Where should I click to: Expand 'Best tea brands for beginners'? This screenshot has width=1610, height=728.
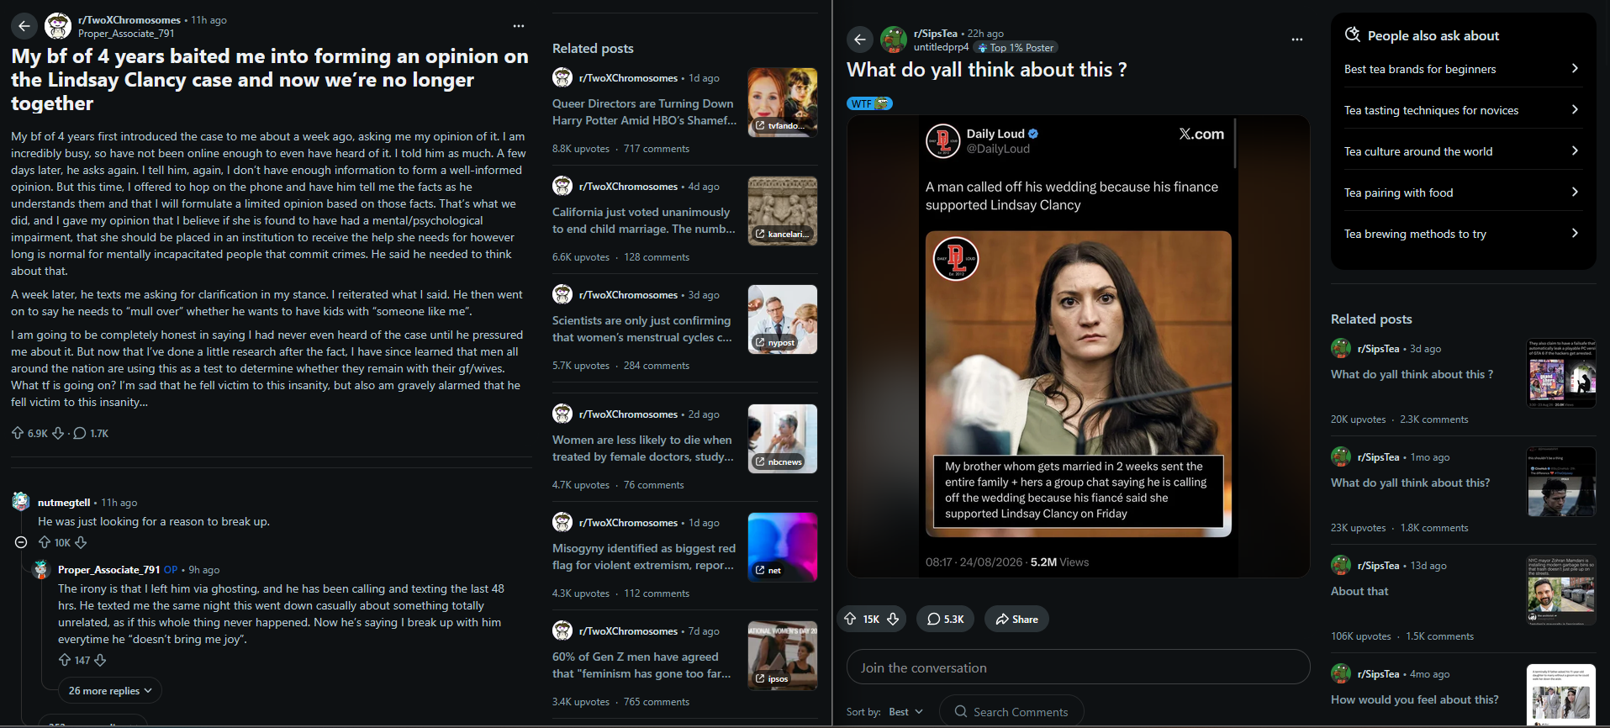(x=1462, y=69)
